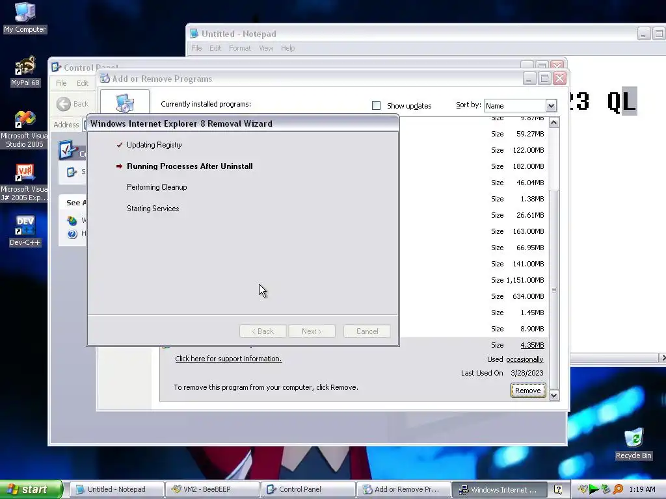666x499 pixels.
Task: Click the Windows Update icon under See Also
Action: click(x=72, y=220)
